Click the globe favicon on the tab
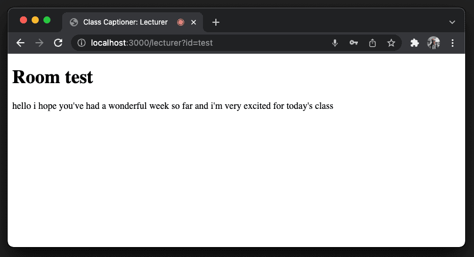 coord(74,22)
